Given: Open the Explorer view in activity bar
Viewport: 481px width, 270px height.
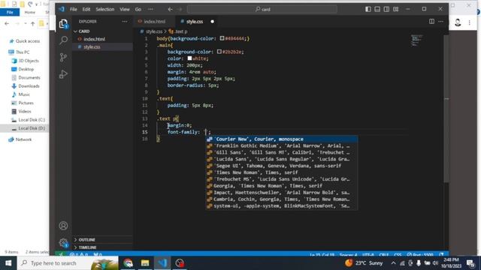Looking at the screenshot, I should 63,24.
